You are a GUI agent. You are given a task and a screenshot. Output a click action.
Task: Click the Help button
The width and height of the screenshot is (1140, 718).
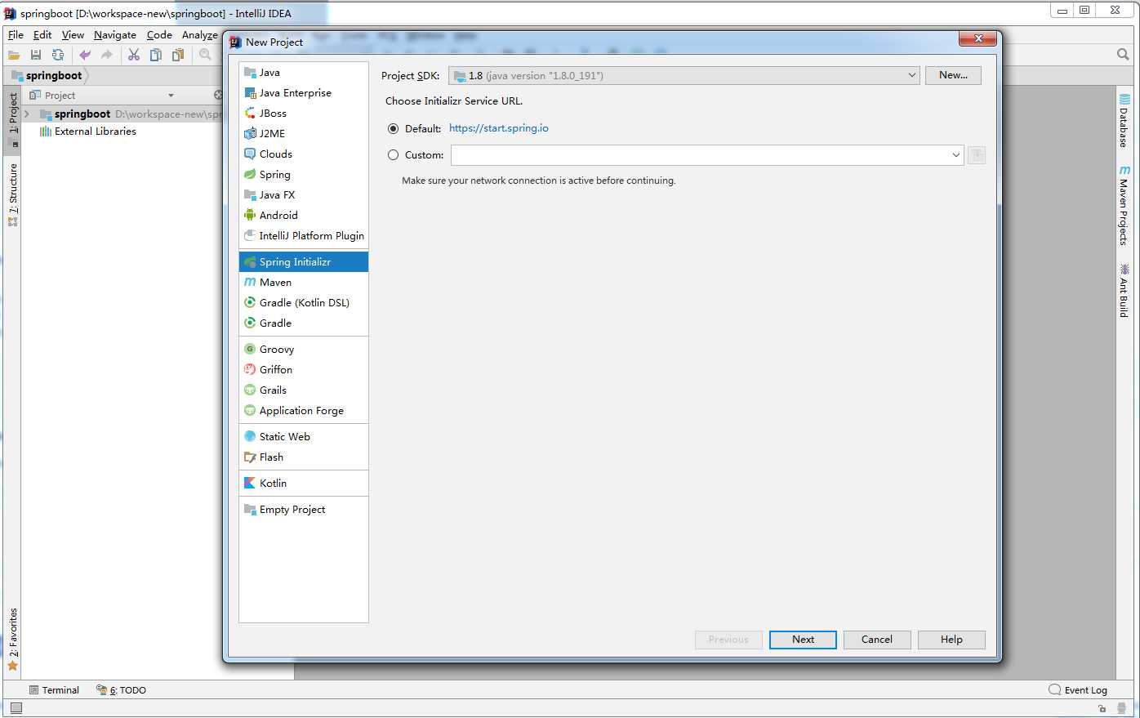(x=951, y=640)
